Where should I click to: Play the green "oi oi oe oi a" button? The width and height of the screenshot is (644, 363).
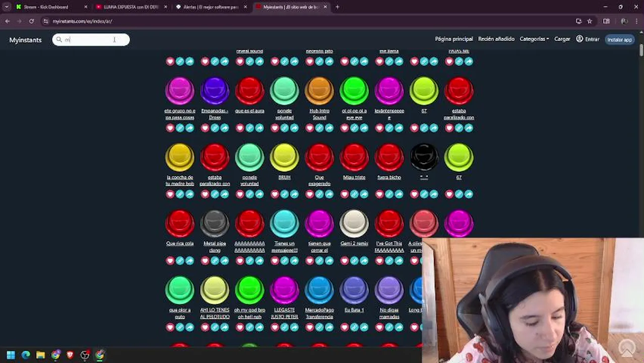(x=354, y=91)
